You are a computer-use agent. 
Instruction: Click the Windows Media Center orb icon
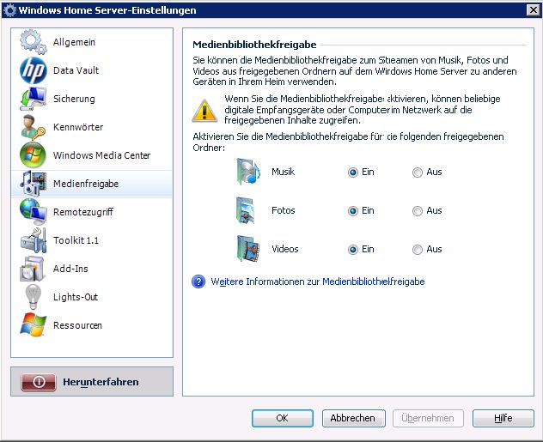33,155
